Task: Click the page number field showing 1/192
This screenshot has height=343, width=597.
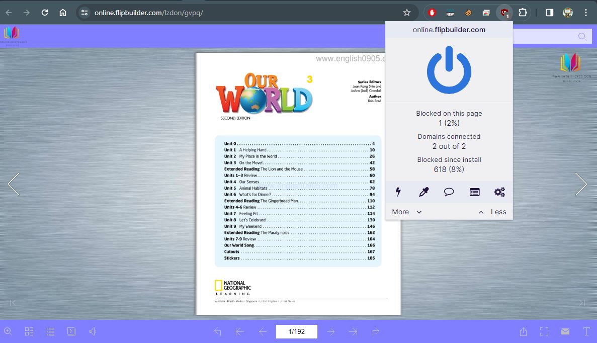Action: pos(296,331)
